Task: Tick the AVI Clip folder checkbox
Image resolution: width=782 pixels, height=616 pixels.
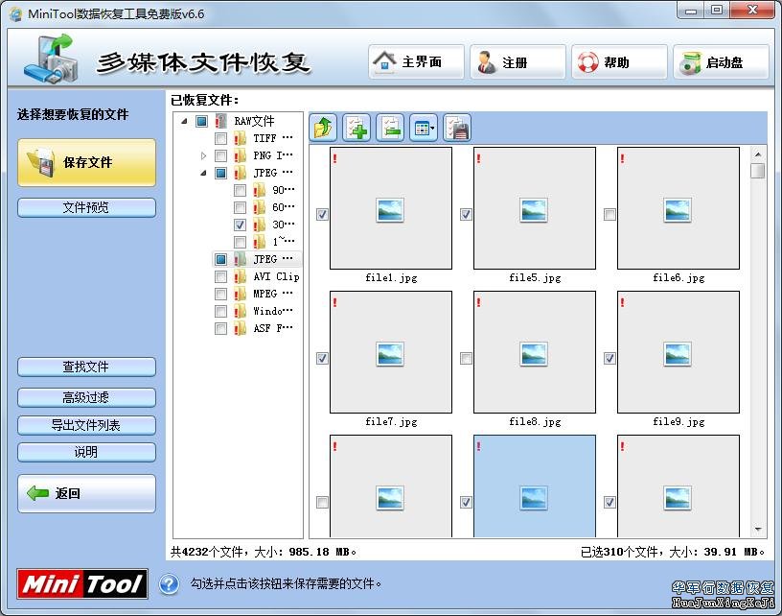Action: 221,277
